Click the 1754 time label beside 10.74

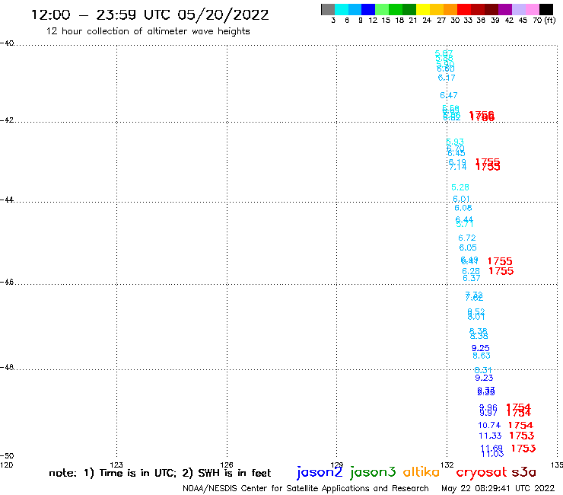[x=520, y=425]
